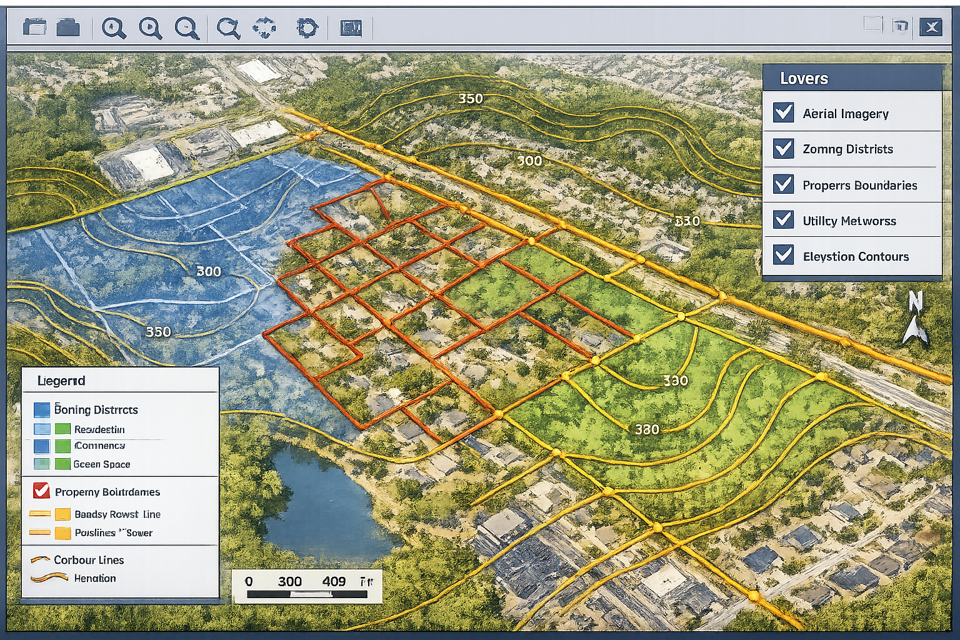960x640 pixels.
Task: Click the Legend panel title
Action: (x=62, y=380)
